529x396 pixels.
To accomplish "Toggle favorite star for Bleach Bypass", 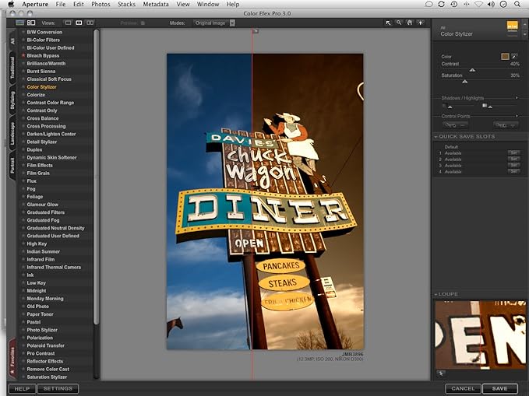I will tap(23, 56).
